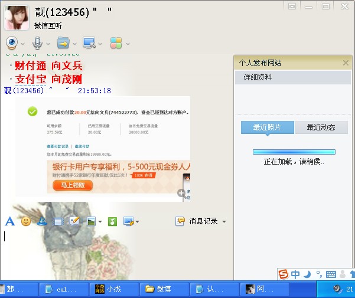Close the 个人发布网站 side panel
The width and height of the screenshot is (355, 298).
[346, 63]
